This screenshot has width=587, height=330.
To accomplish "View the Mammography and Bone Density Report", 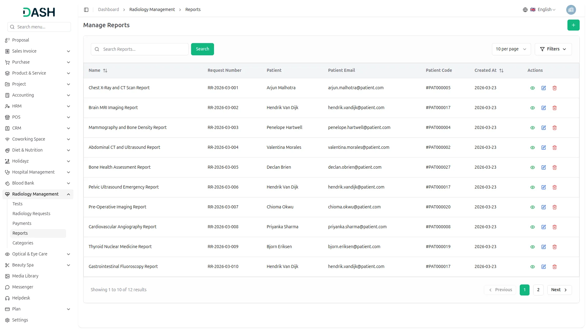I will click(x=532, y=128).
